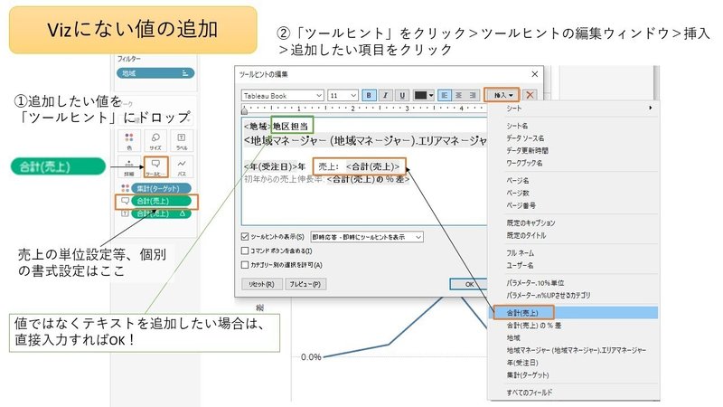Click the 集計(ターゲット) blue pill
This screenshot has height=407, width=723.
[x=162, y=188]
